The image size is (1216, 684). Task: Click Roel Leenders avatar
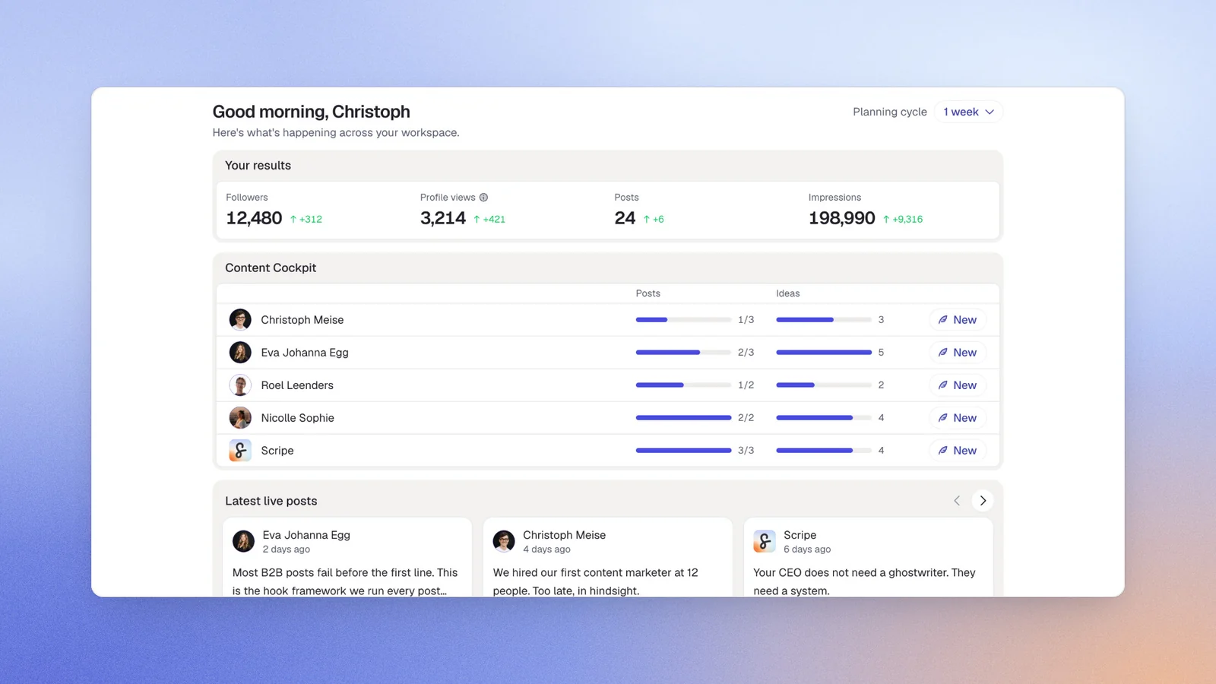240,385
